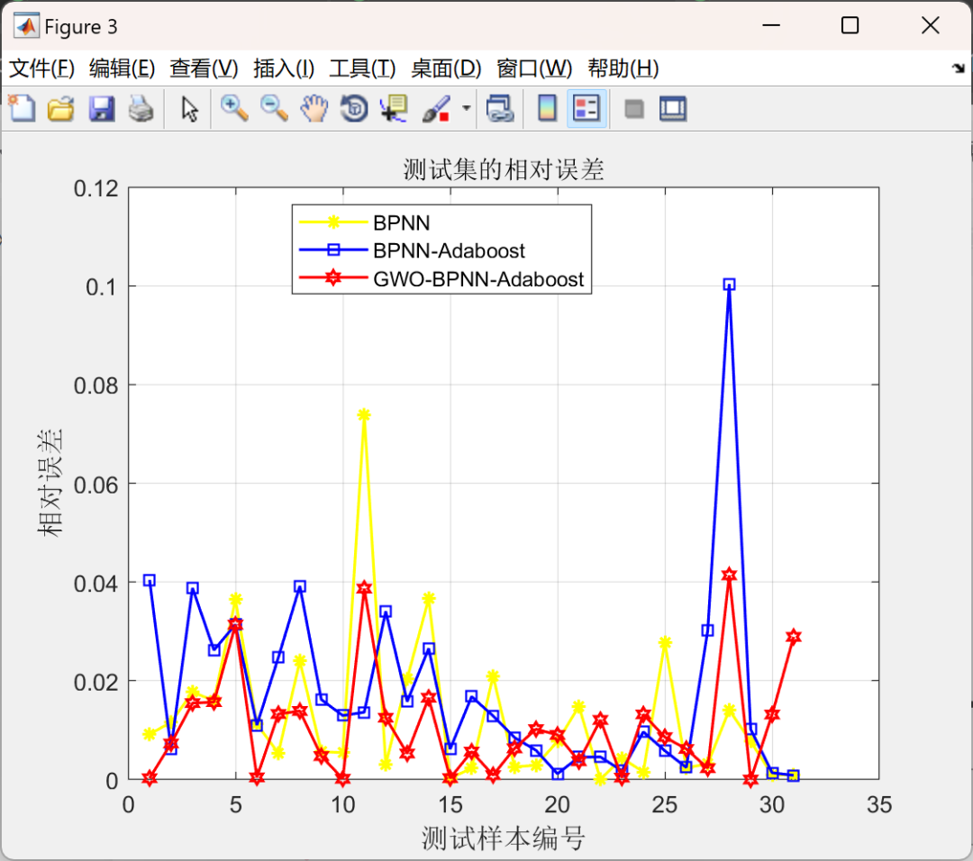Select the BPNN-Adaboost legend entry
973x861 pixels.
tap(412, 250)
